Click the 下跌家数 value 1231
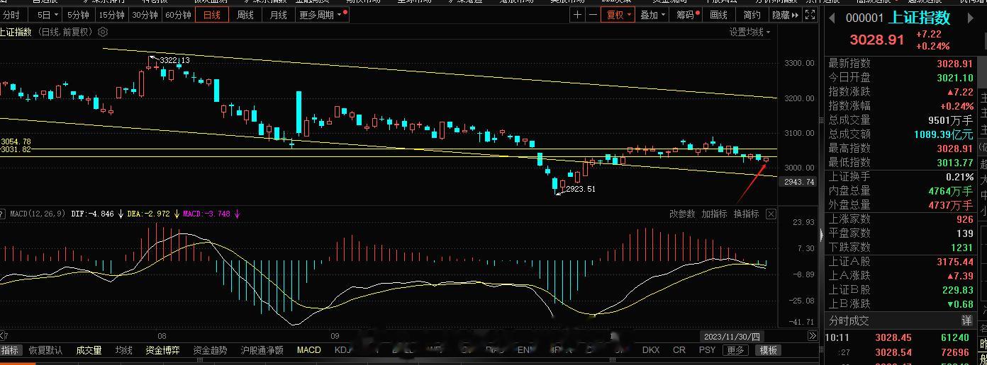This screenshot has height=365, width=987. tap(961, 248)
